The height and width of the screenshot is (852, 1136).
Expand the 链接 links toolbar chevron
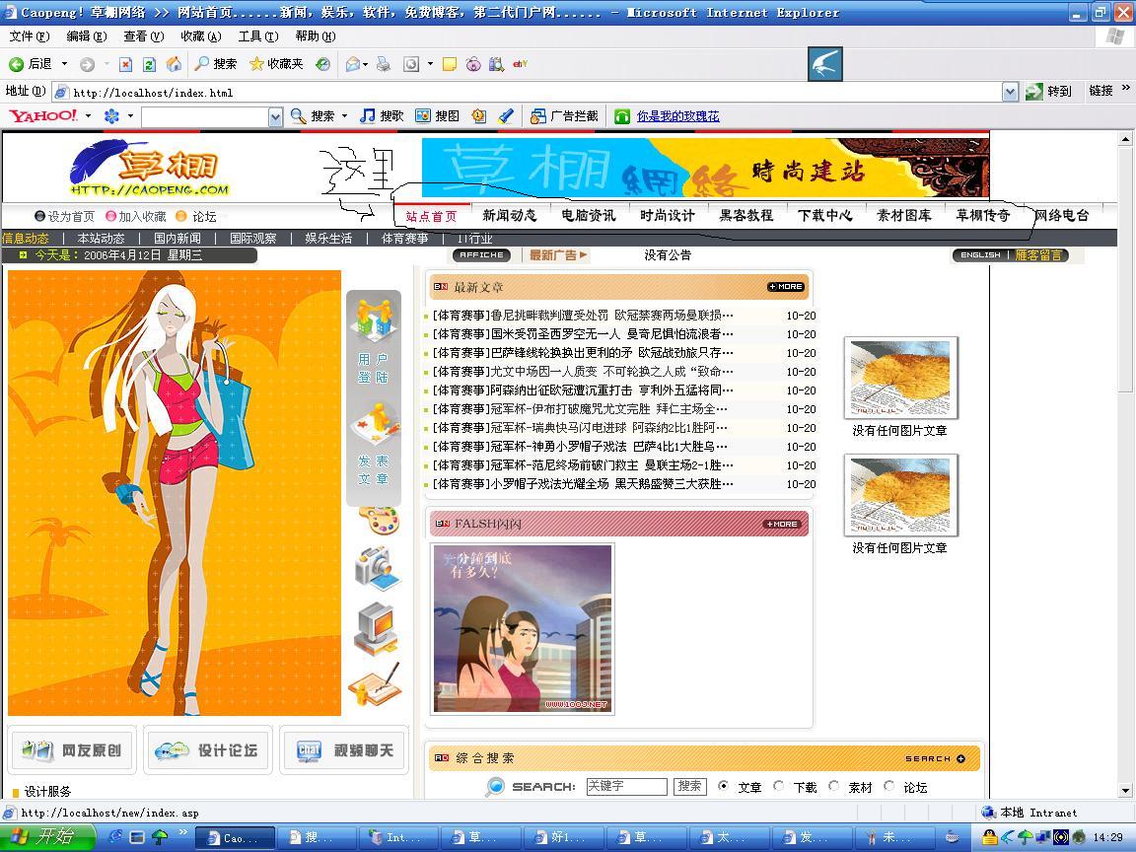[1126, 89]
